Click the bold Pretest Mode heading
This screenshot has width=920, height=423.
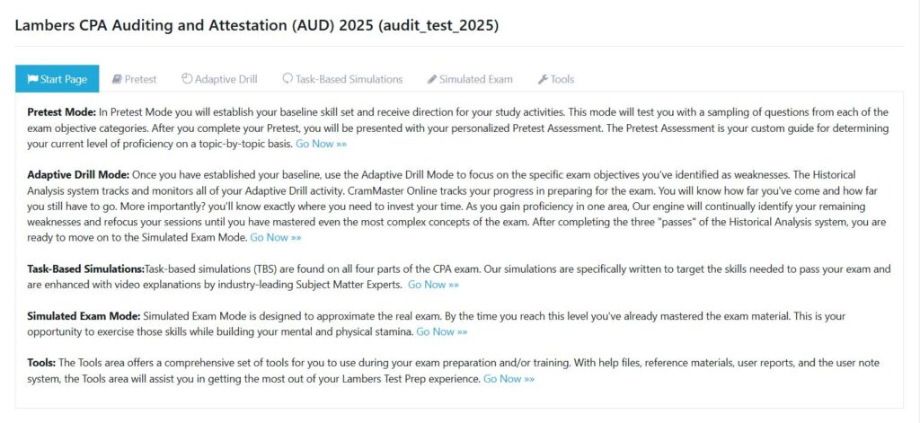point(61,112)
